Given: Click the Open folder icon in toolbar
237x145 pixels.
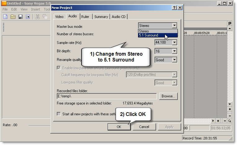Looking at the screenshot, I should (x=13, y=17).
